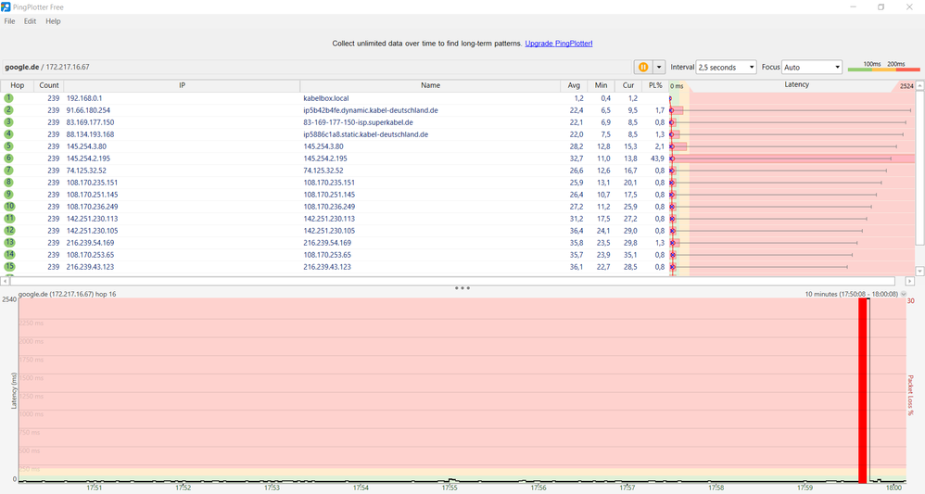This screenshot has height=494, width=925.
Task: Select the hop 9 green circle icon
Action: (x=9, y=195)
